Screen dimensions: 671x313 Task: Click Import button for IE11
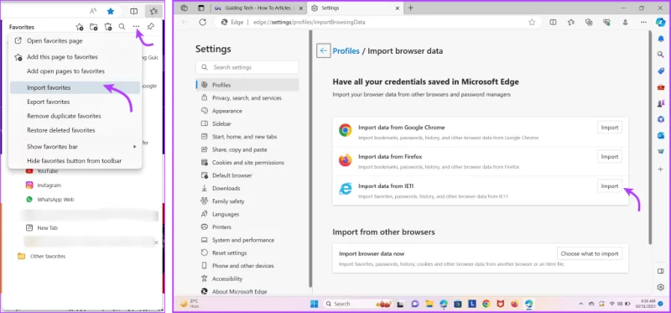[x=610, y=186]
